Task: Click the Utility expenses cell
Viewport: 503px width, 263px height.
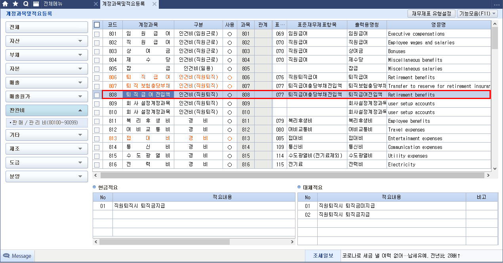Action: pos(438,156)
